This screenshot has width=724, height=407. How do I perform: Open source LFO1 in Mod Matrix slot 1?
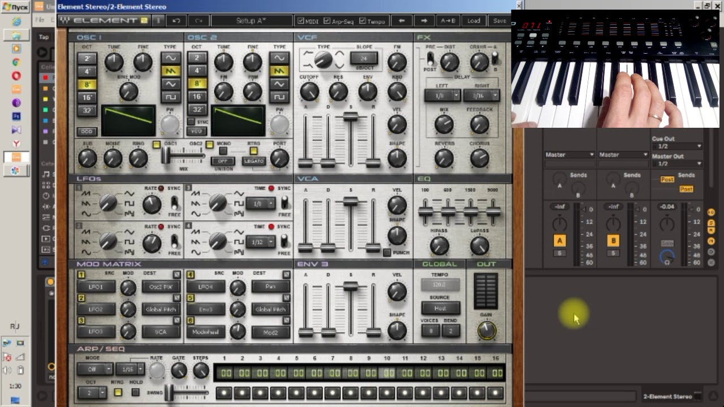click(96, 287)
